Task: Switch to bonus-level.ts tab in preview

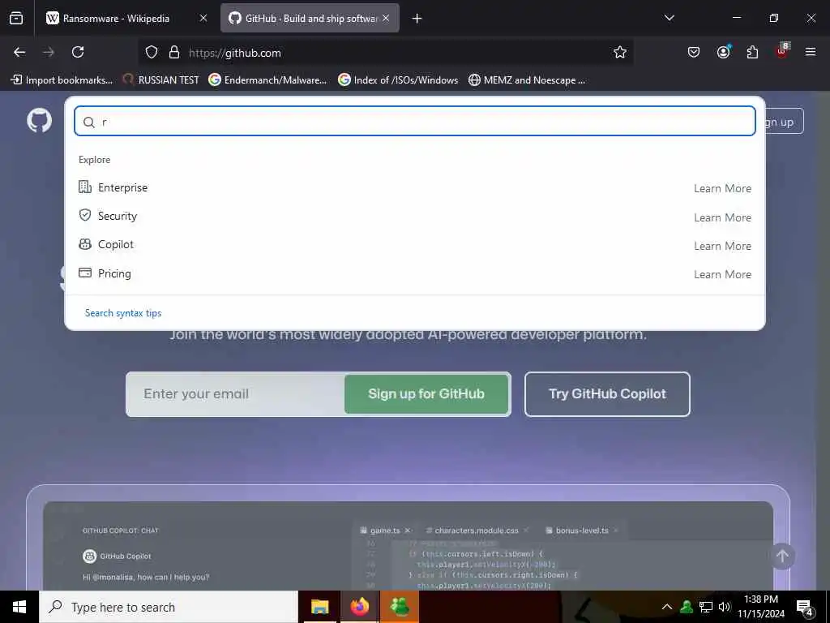Action: coord(582,531)
